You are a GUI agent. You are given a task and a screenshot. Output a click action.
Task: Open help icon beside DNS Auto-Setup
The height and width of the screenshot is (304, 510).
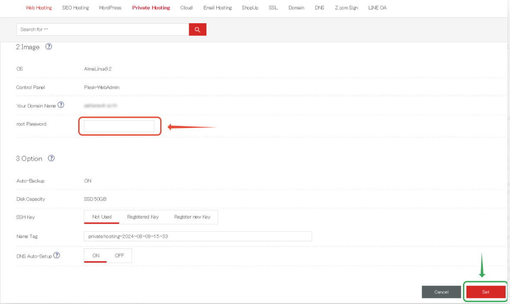[57, 255]
